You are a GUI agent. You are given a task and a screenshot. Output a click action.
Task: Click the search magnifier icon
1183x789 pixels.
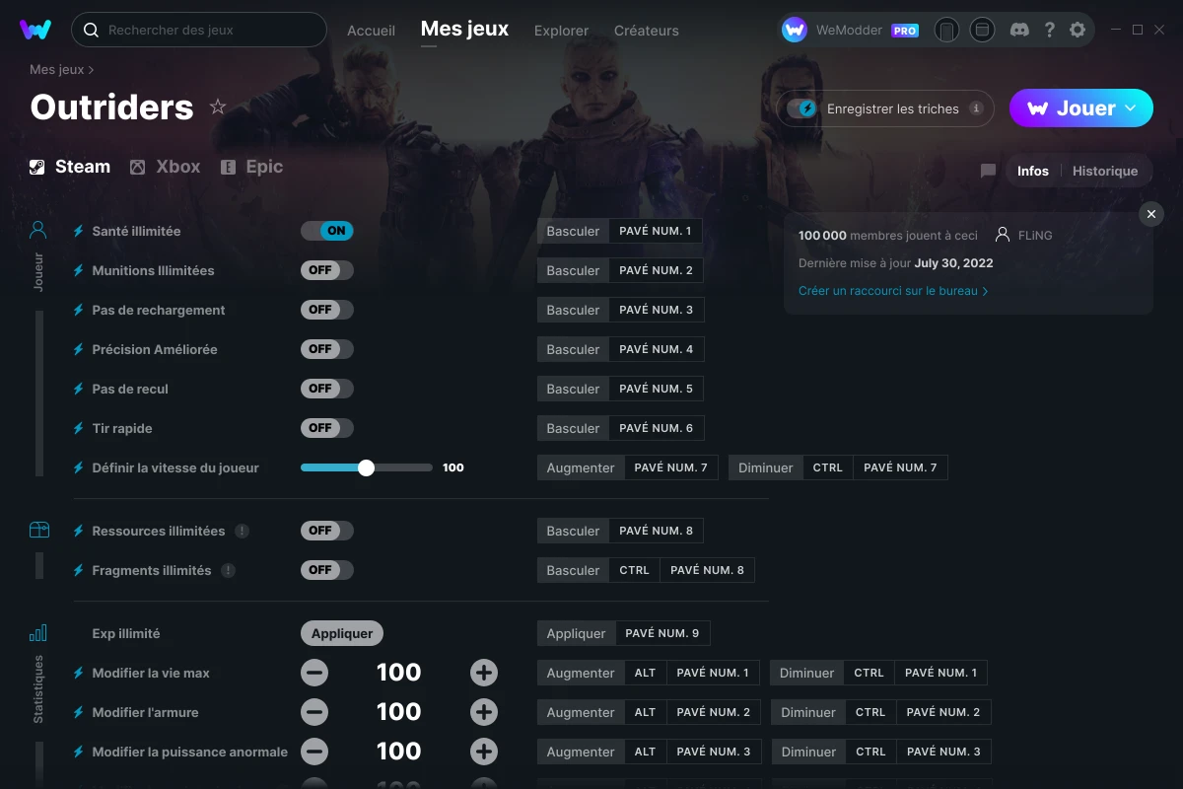[91, 30]
